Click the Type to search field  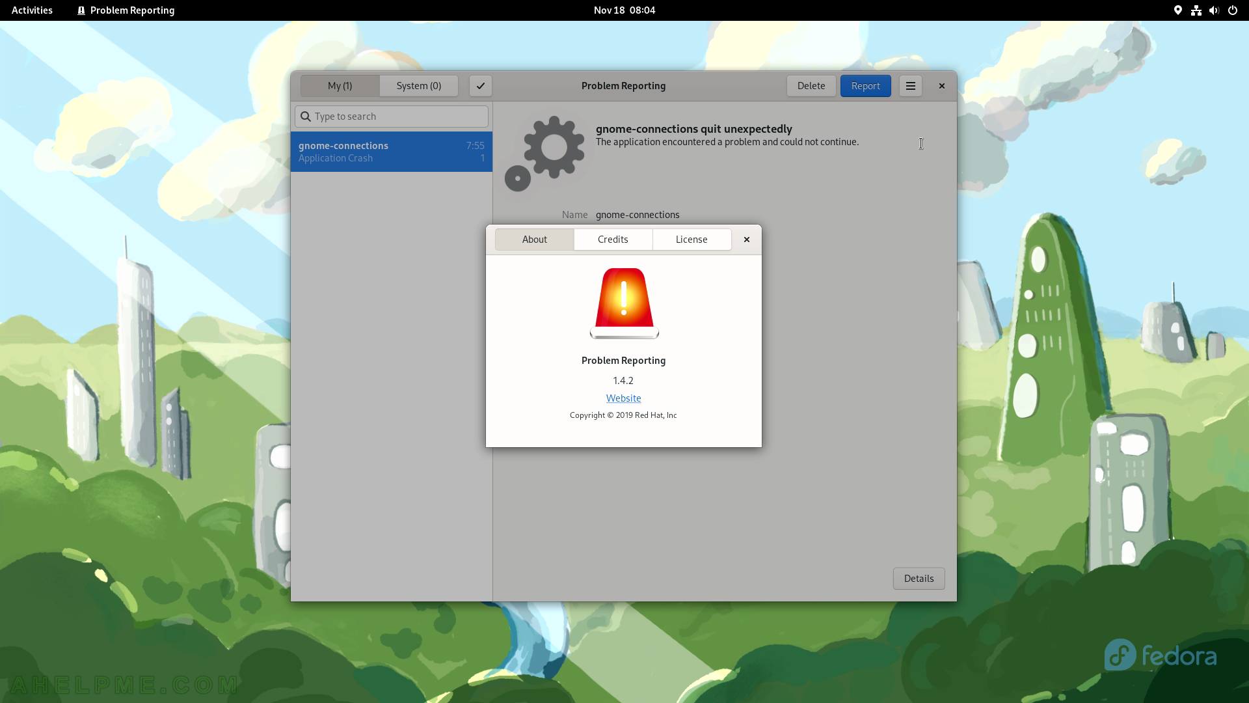tap(392, 117)
